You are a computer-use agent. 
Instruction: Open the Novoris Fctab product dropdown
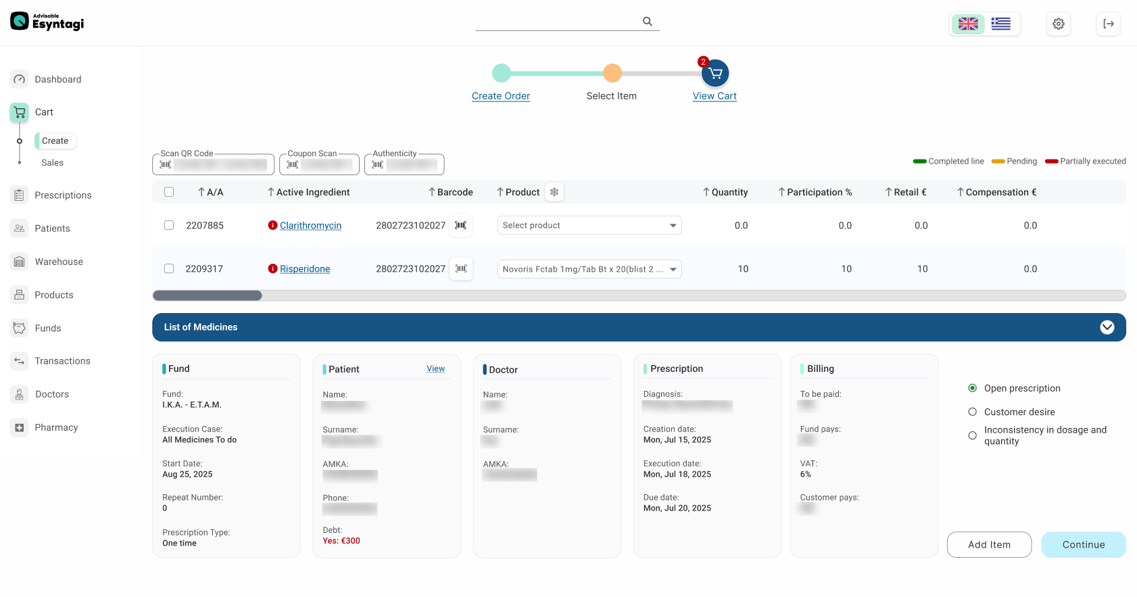pyautogui.click(x=589, y=269)
